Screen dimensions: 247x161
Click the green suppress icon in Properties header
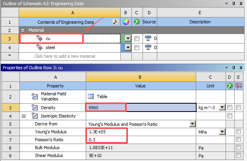point(230,86)
